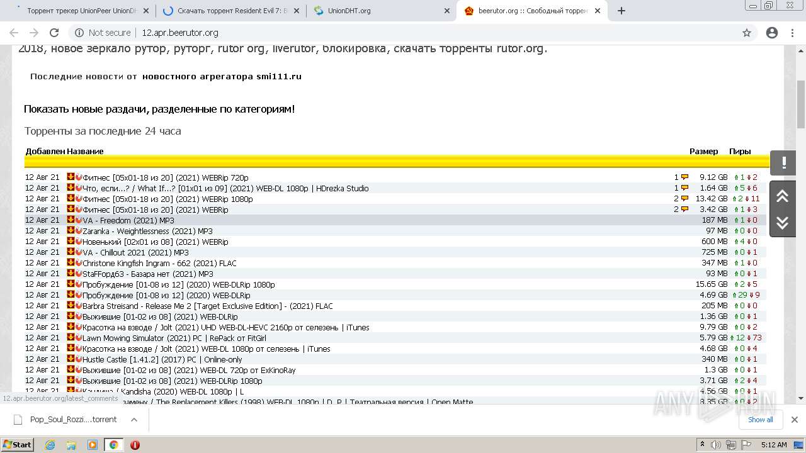
Task: Open Internet Explorer from taskbar
Action: pyautogui.click(x=50, y=445)
